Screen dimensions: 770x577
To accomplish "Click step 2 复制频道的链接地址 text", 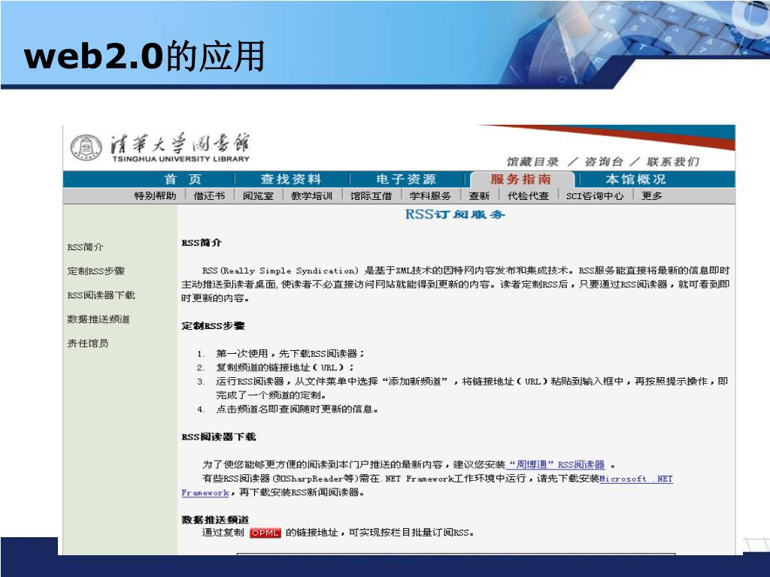I will (x=285, y=367).
